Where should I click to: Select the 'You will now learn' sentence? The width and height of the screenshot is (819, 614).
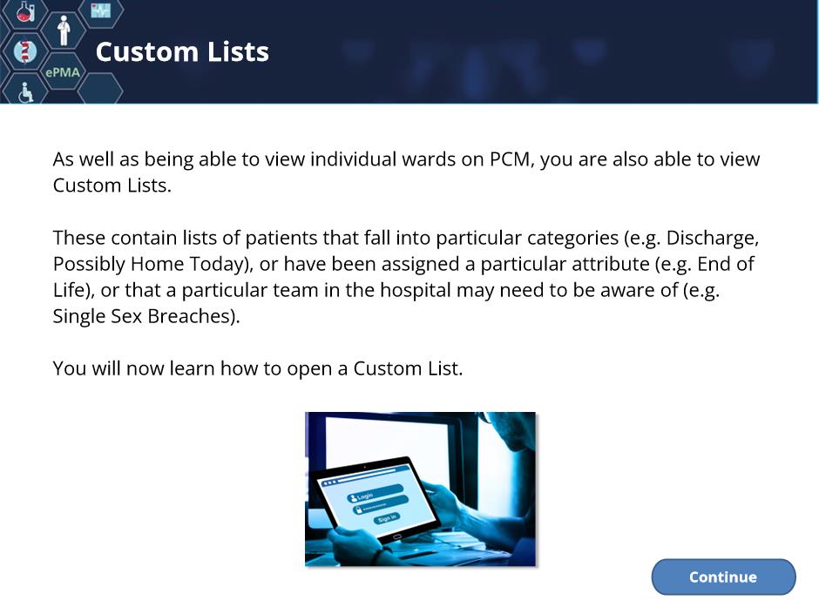tap(258, 368)
